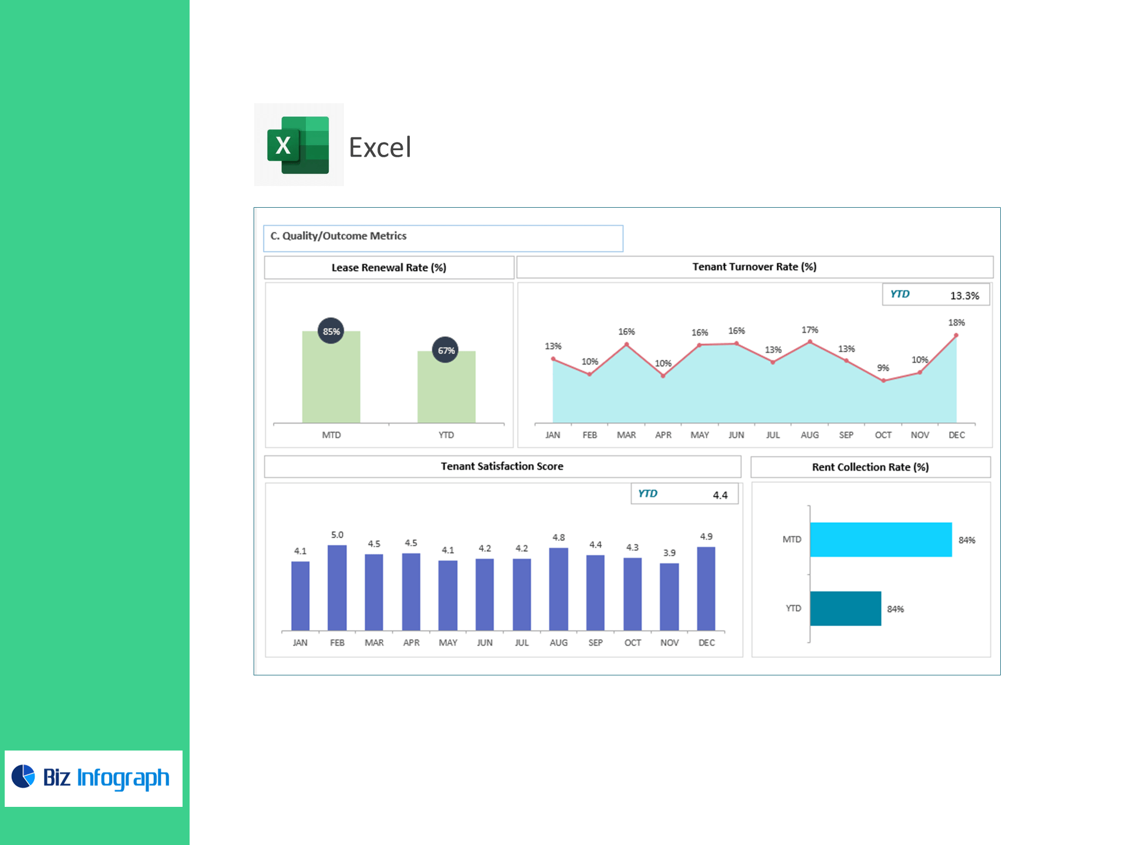Click the Tenant Satisfaction Score title

point(502,467)
